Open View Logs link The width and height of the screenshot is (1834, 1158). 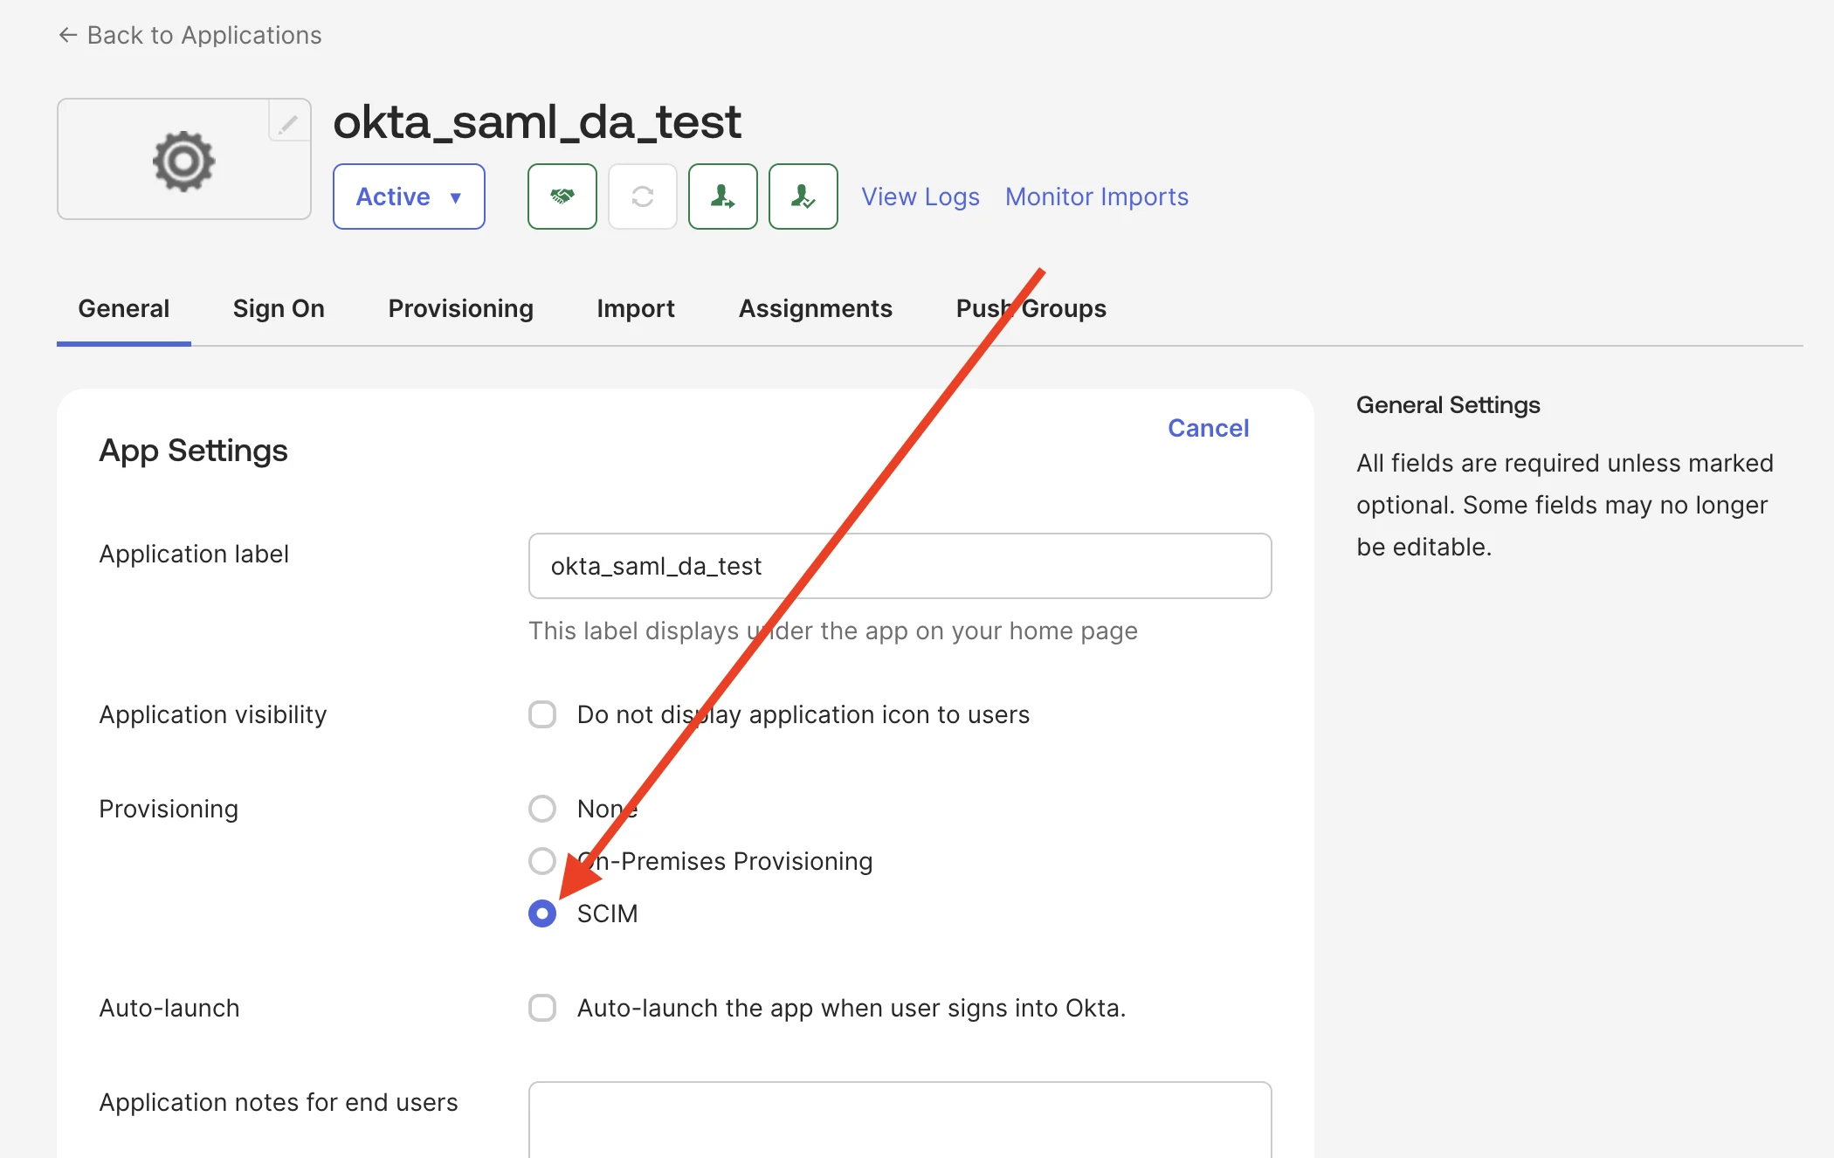pos(920,196)
